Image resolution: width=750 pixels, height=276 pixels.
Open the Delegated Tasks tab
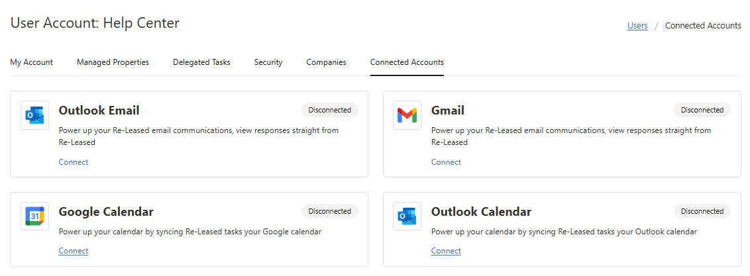[201, 62]
